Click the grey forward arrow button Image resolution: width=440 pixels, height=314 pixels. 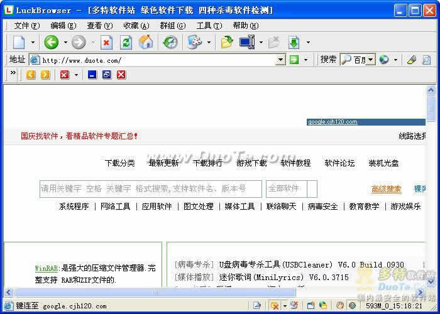tap(79, 42)
